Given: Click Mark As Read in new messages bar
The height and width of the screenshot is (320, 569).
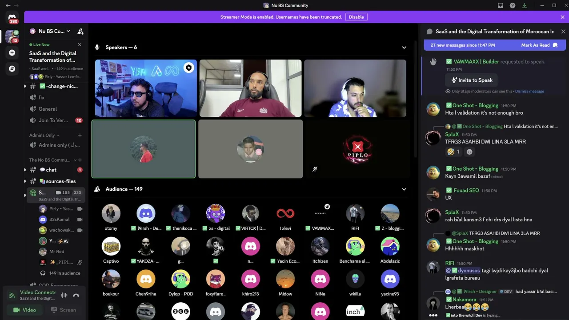Looking at the screenshot, I should [x=540, y=45].
